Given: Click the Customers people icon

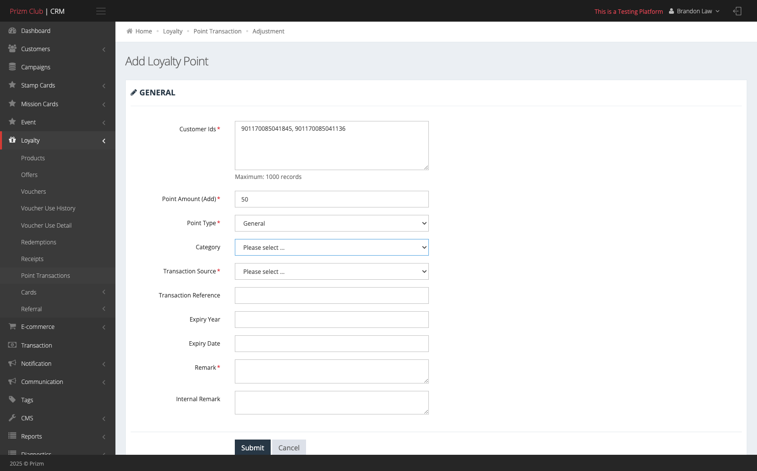Looking at the screenshot, I should point(12,49).
